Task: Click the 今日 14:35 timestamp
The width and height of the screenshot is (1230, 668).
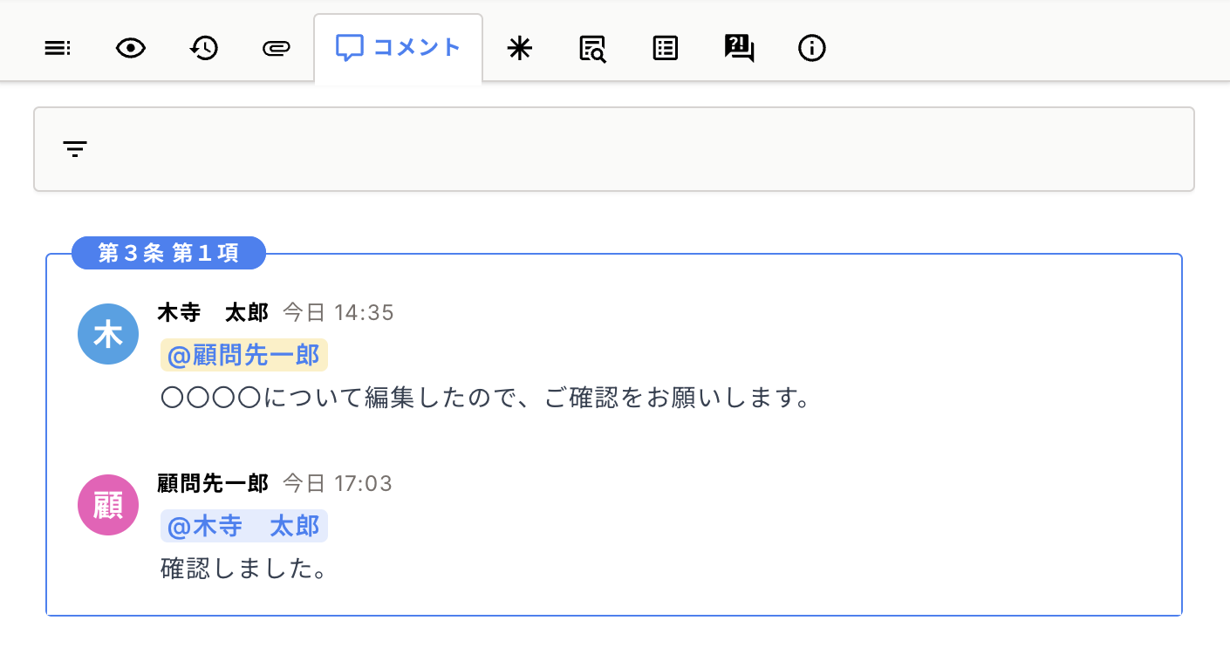Action: point(338,312)
